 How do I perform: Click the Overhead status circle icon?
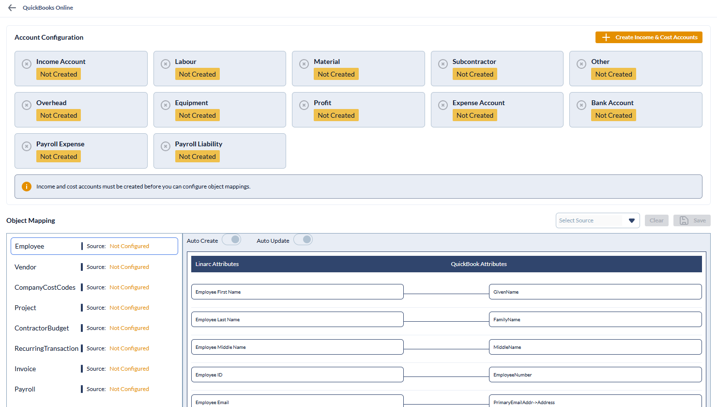tap(27, 105)
